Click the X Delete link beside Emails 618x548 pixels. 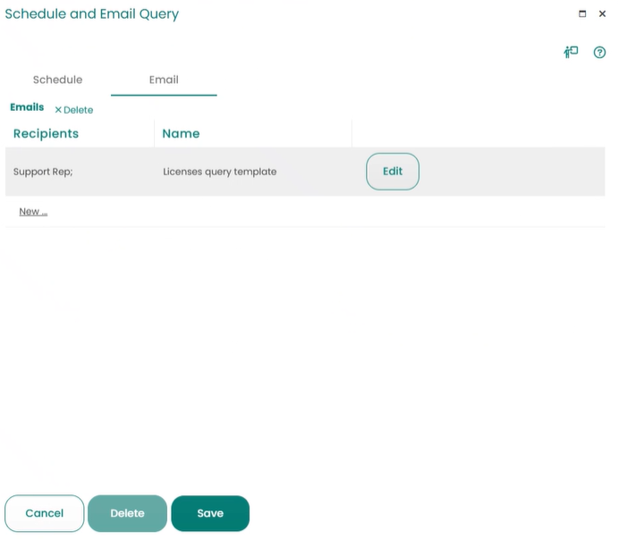coord(73,110)
